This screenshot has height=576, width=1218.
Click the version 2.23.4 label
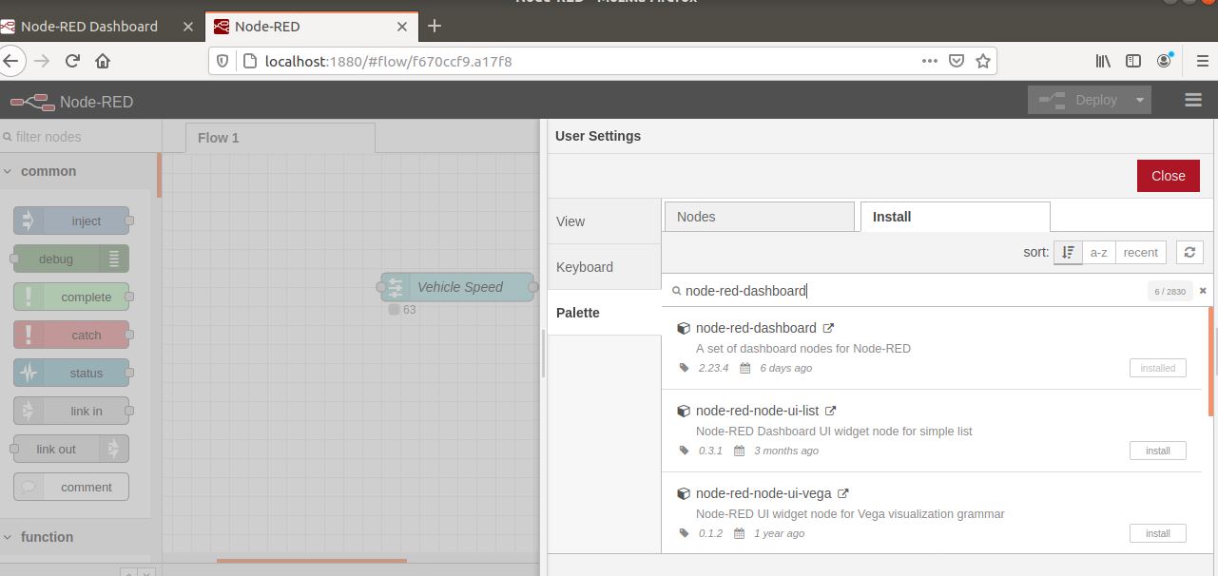[x=713, y=368]
